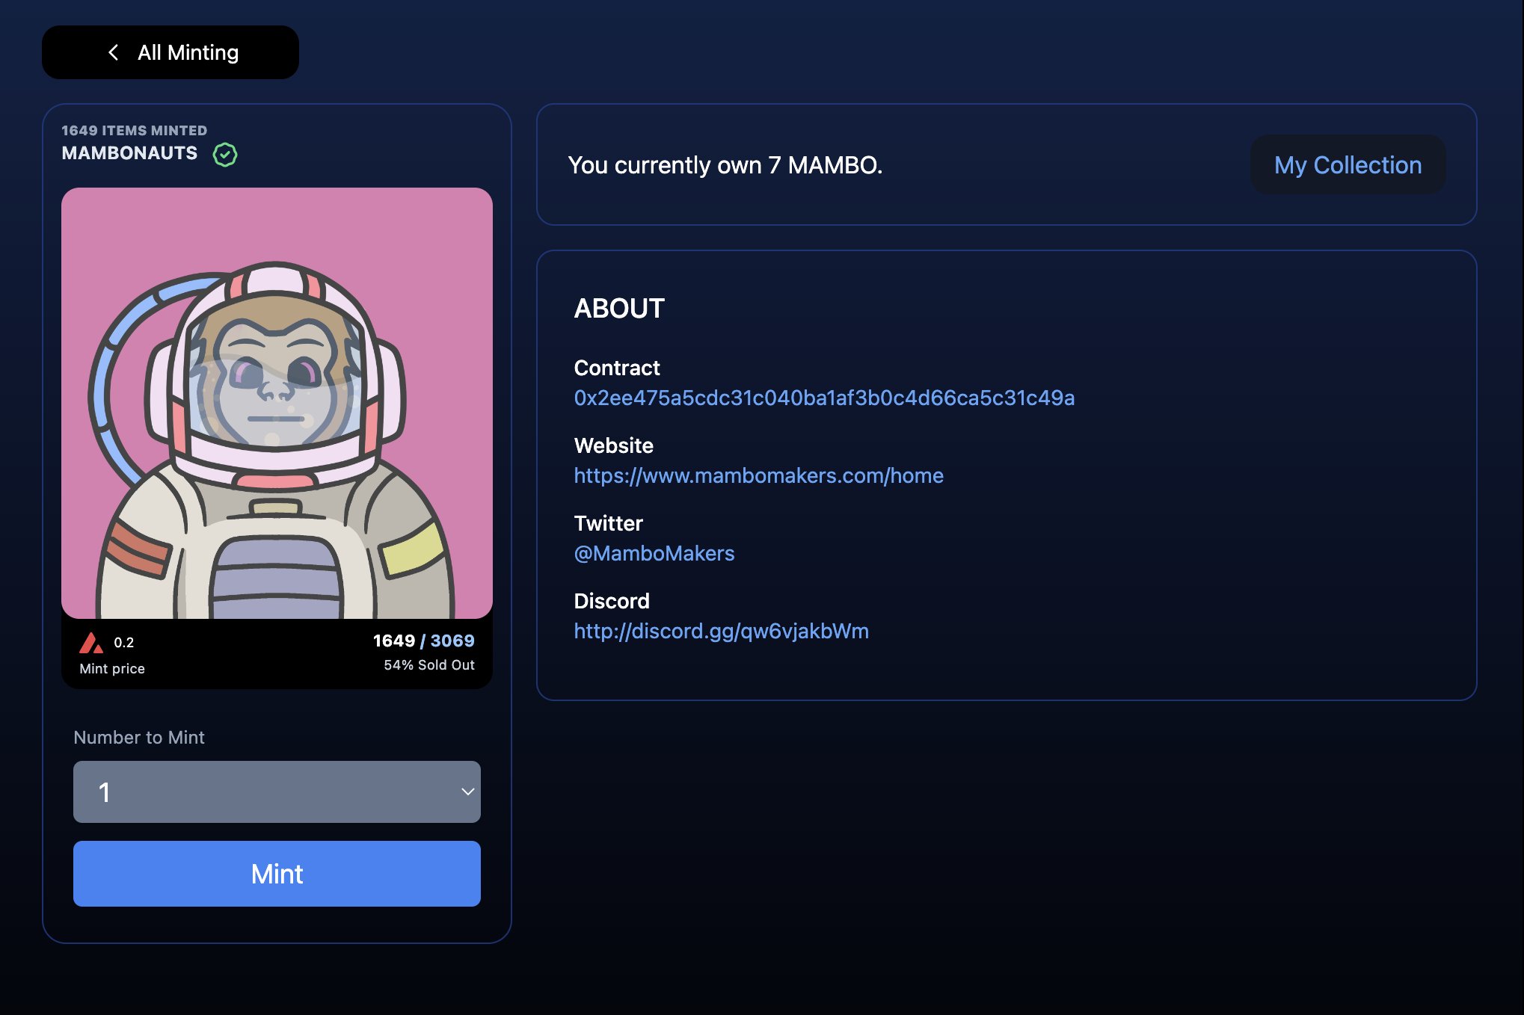Click the green verified checkmark badge

pos(225,155)
